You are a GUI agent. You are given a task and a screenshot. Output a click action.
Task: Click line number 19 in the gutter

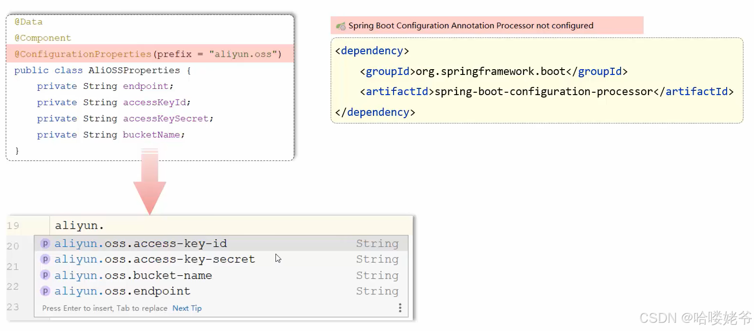(x=13, y=226)
